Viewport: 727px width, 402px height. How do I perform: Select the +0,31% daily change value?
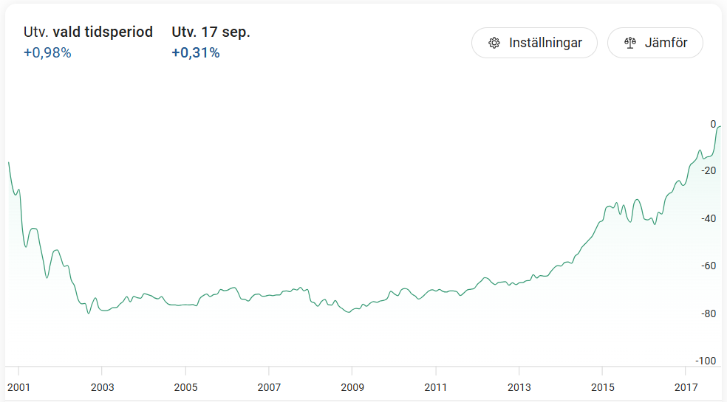click(196, 52)
